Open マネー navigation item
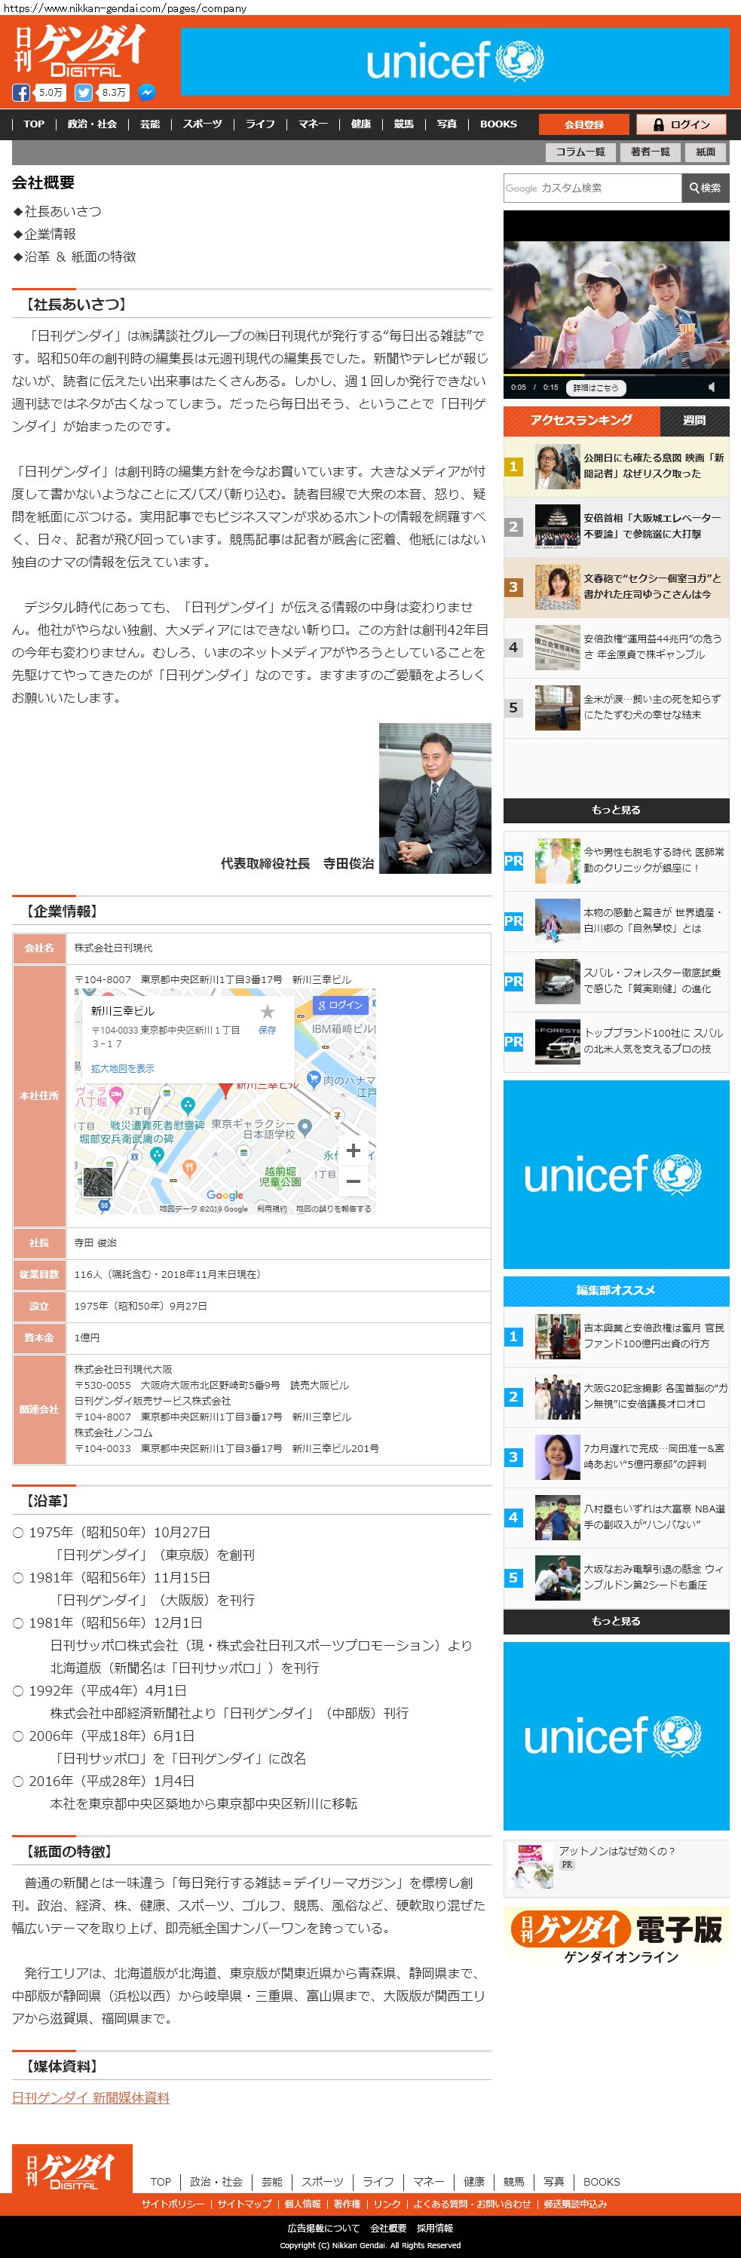 coord(313,124)
